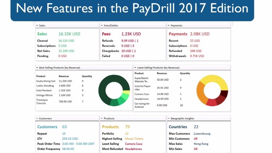Click the Sales 16.33K USD value
Image resolution: width=272 pixels, height=153 pixels.
tap(69, 34)
